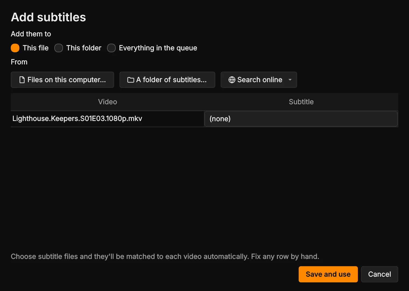Click the "Add them to" label

(x=31, y=34)
